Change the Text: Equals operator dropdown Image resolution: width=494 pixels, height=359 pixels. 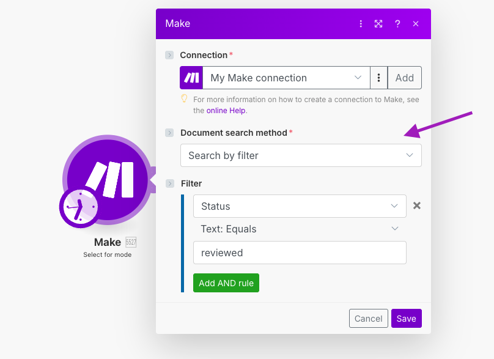coord(300,229)
